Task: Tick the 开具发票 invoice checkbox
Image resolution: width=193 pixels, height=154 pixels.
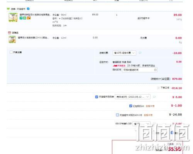Action: 11,52
